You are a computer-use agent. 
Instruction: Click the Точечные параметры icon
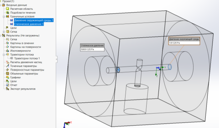pyautogui.click(x=8, y=66)
